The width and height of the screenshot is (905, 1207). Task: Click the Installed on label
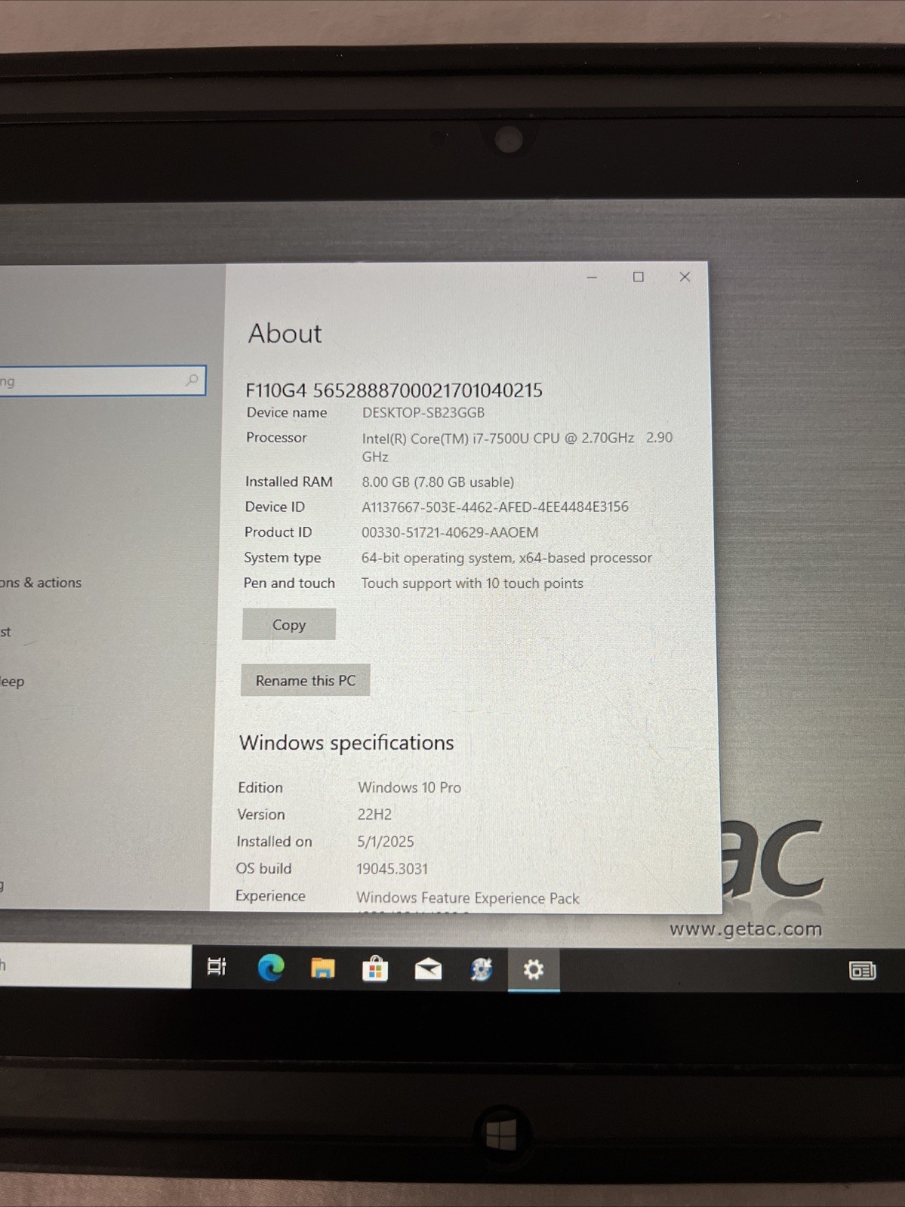click(x=274, y=842)
